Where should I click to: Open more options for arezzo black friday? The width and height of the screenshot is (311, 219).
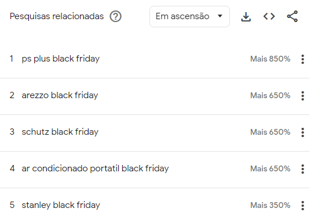coord(302,96)
